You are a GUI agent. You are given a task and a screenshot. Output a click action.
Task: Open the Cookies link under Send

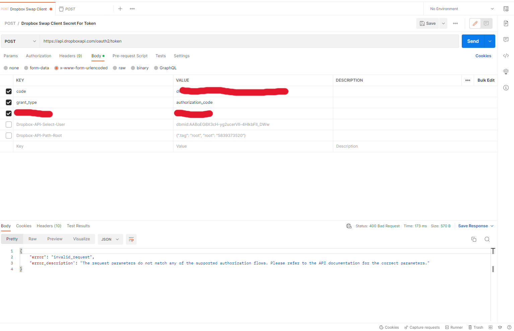[483, 56]
